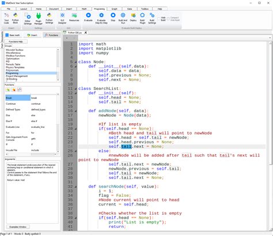Click the Deploy icon
Image resolution: width=273 pixels, height=236 pixels.
pos(133,17)
